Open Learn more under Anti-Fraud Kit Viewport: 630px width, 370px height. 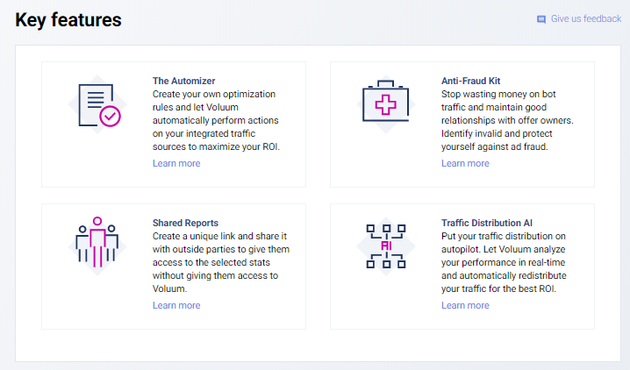(465, 163)
